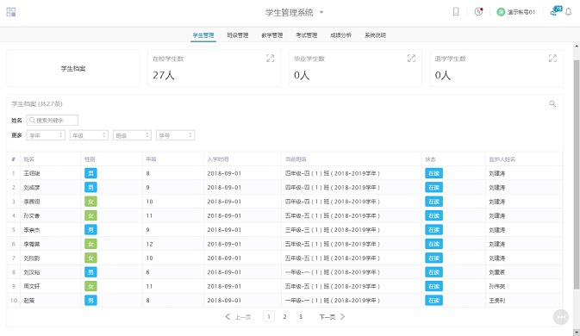Open the app grid menu icon
This screenshot has height=336, width=580.
[11, 12]
